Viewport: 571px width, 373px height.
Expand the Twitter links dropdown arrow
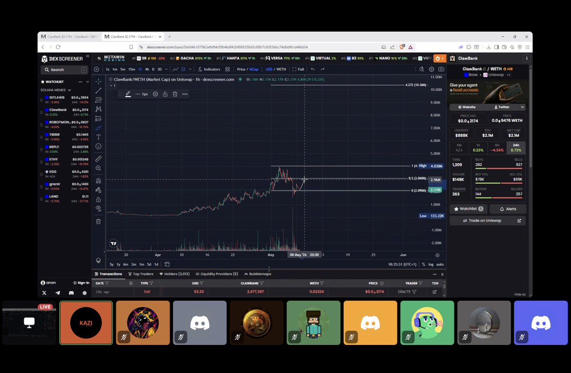[x=522, y=107]
